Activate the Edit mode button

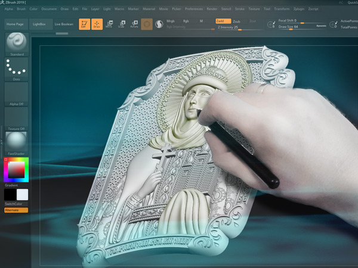point(85,24)
